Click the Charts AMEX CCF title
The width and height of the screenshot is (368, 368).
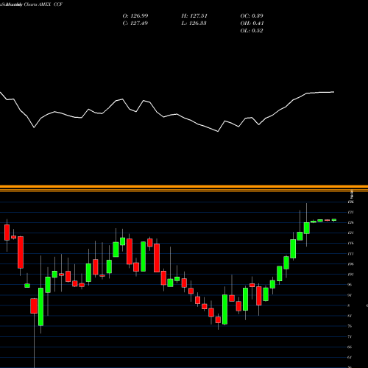click(x=43, y=4)
